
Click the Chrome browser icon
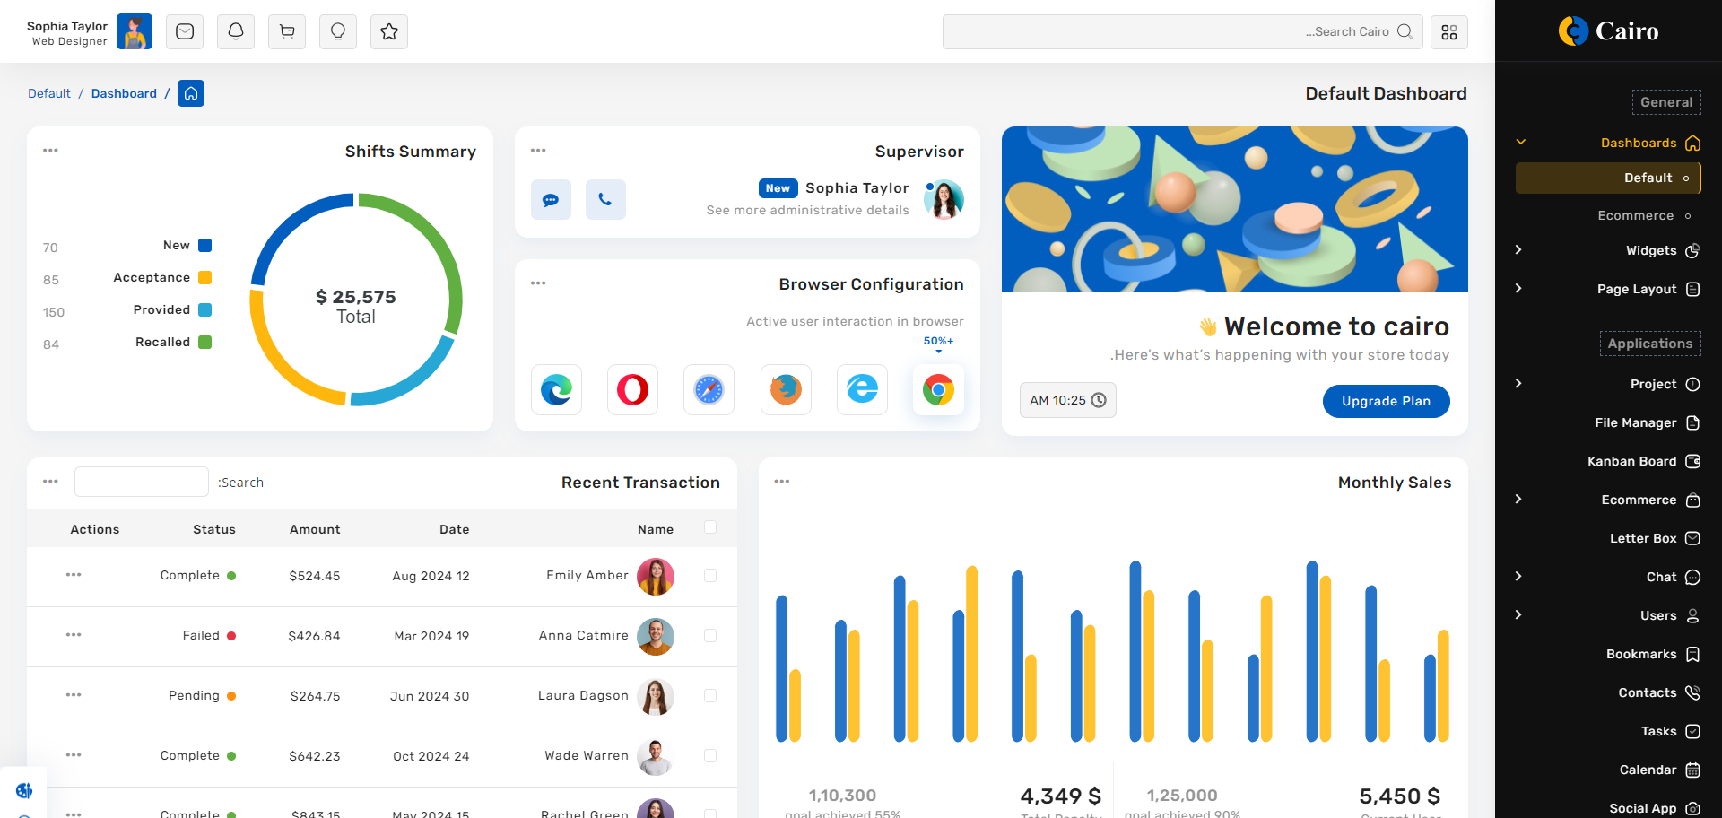(x=938, y=390)
